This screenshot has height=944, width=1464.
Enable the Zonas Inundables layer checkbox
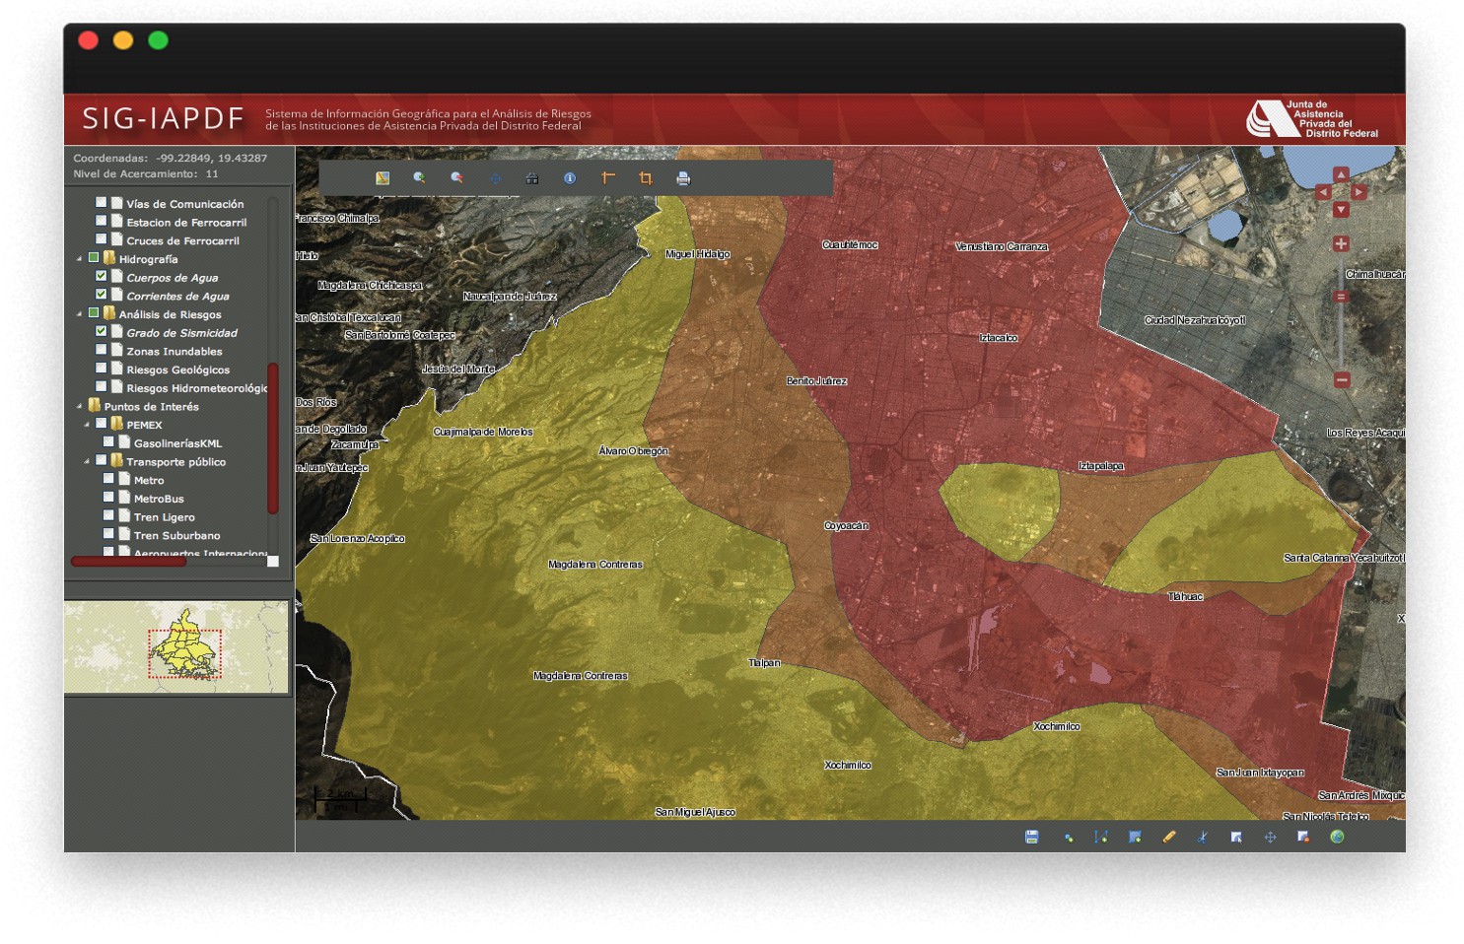click(101, 351)
